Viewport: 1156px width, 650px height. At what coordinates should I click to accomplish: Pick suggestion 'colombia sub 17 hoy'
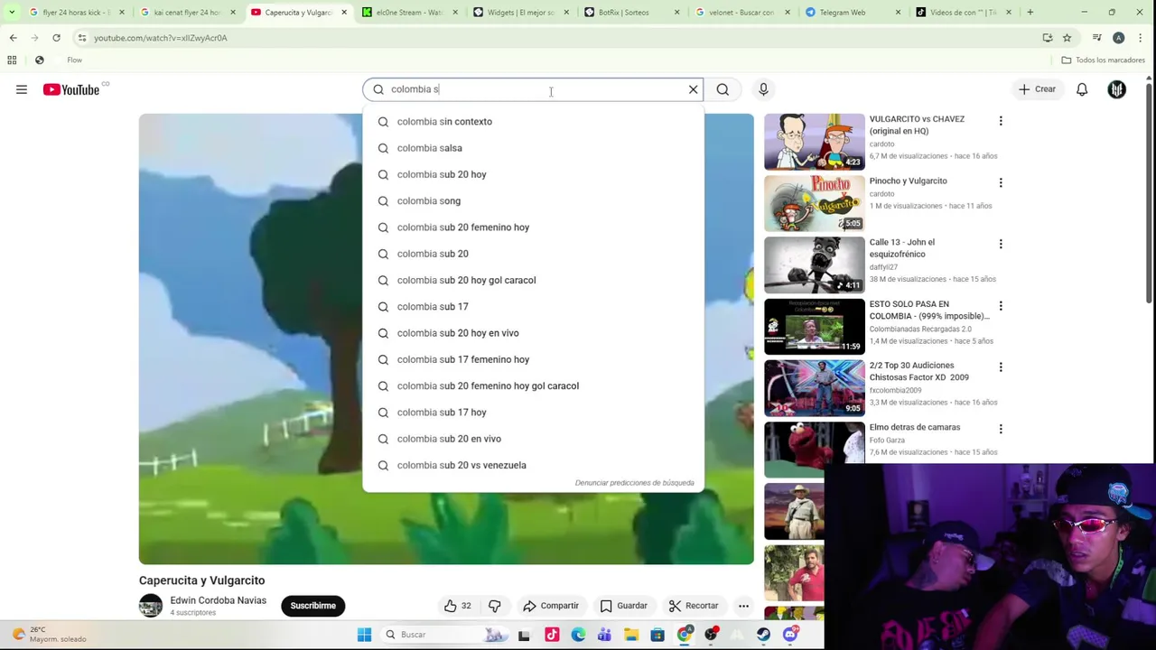coord(533,412)
